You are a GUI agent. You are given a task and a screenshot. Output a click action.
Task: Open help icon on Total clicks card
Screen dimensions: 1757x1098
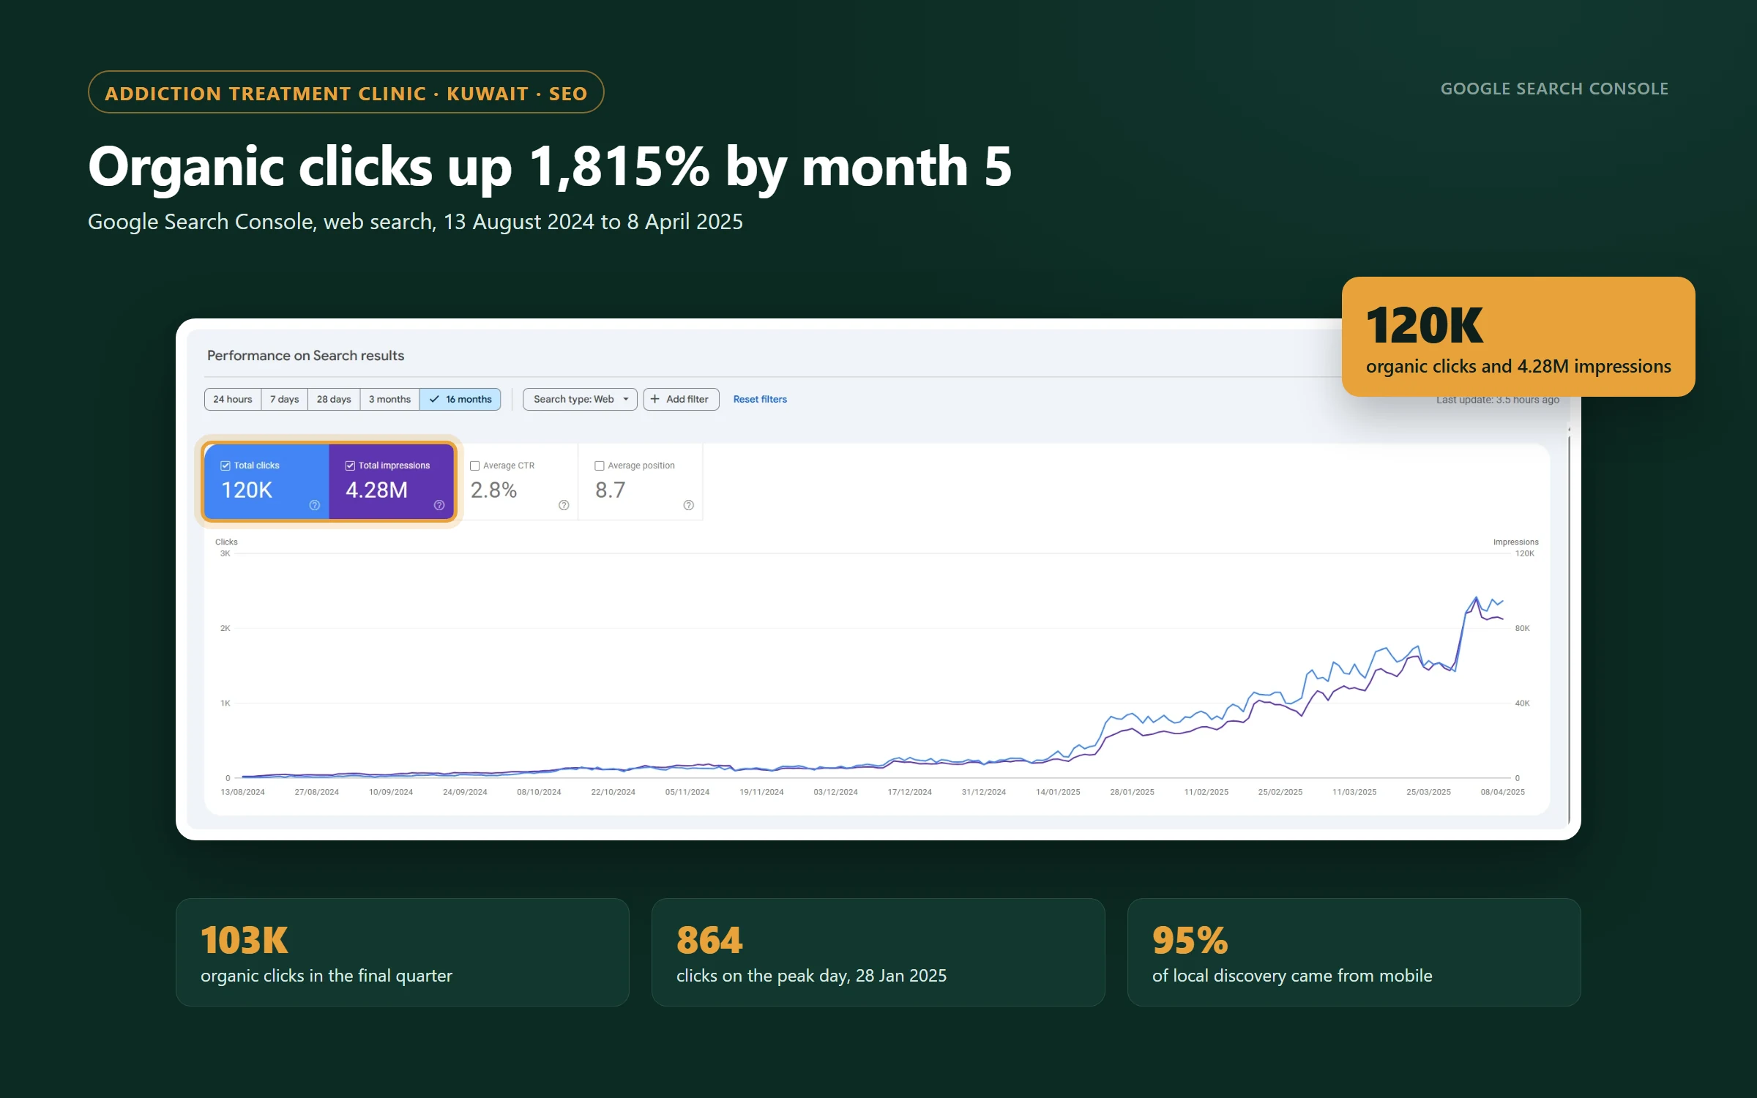tap(315, 505)
